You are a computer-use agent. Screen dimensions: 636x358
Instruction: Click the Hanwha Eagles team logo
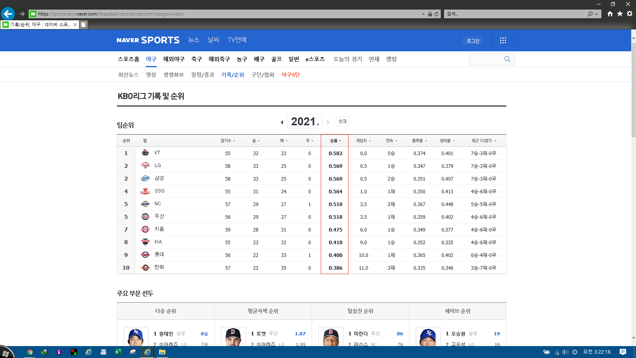[x=145, y=267]
